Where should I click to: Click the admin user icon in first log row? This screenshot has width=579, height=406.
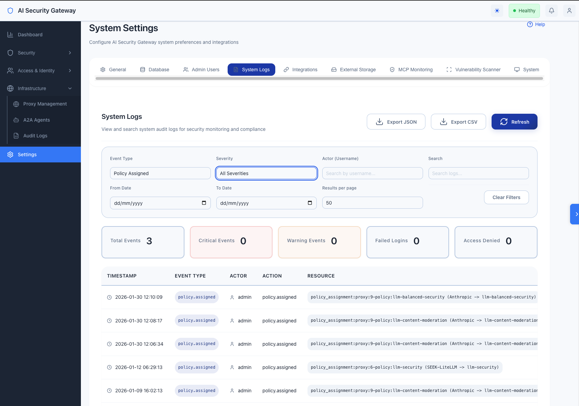coord(232,297)
